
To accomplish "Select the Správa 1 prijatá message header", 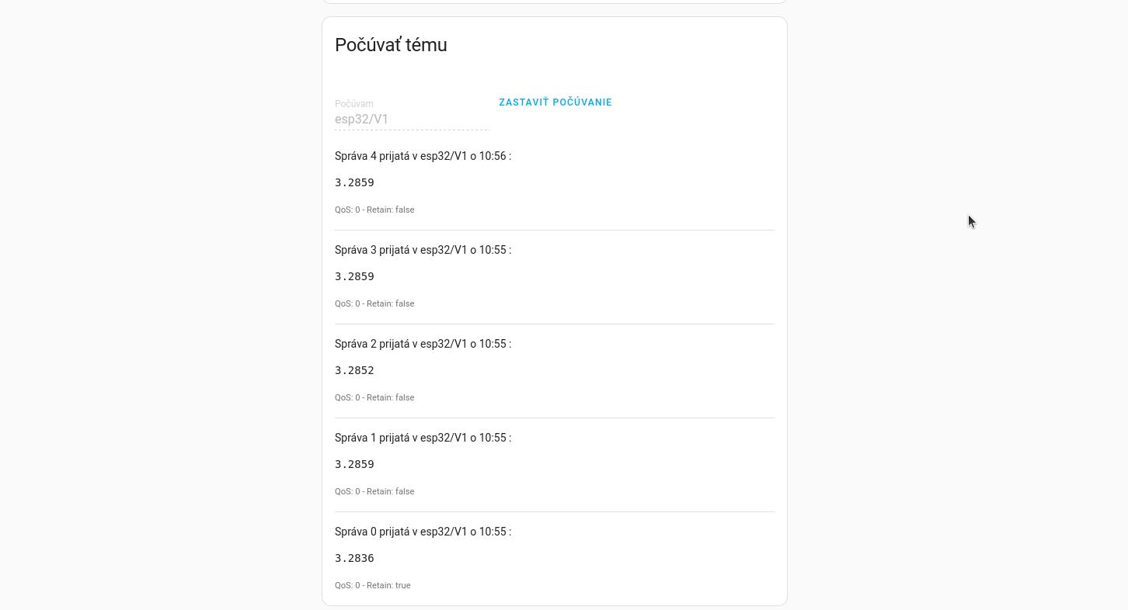I will click(x=422, y=438).
